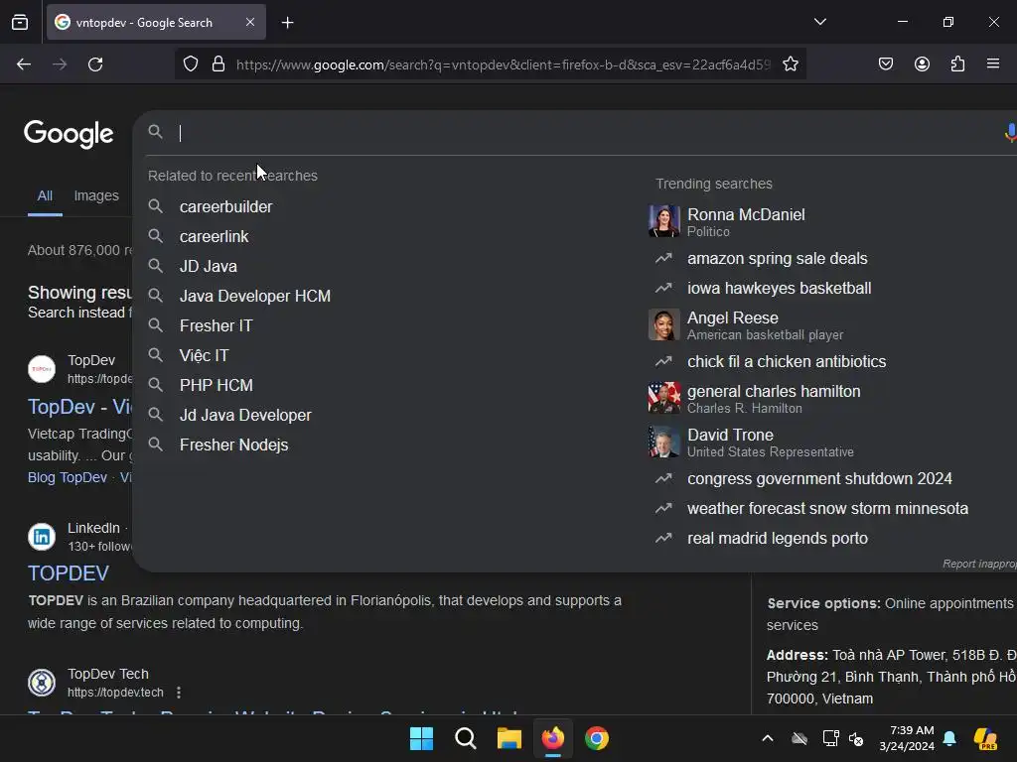The width and height of the screenshot is (1017, 762).
Task: Open TopDev Tech result options menu
Action: point(179,692)
